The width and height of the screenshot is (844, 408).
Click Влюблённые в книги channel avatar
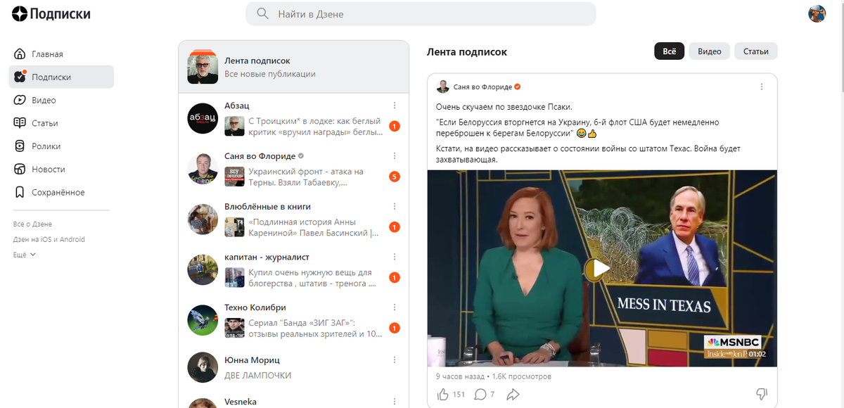(203, 219)
